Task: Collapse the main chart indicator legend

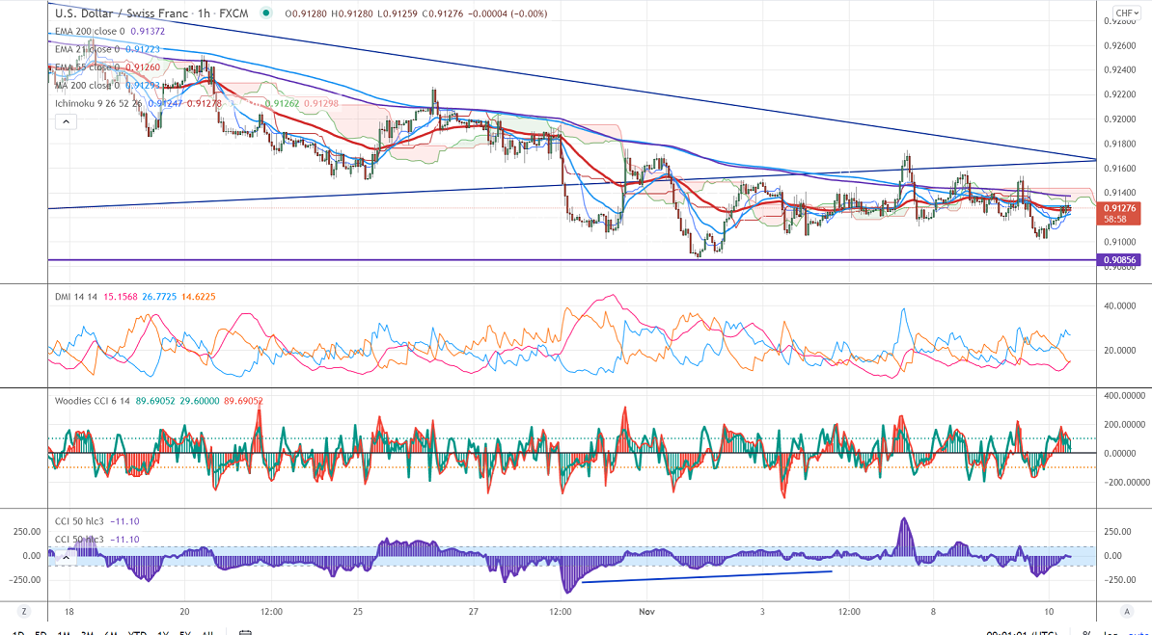Action: pyautogui.click(x=67, y=121)
